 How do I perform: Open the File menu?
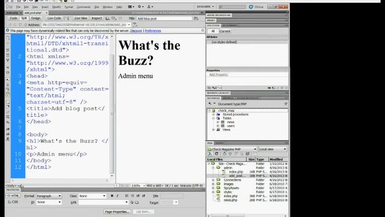click(x=18, y=7)
